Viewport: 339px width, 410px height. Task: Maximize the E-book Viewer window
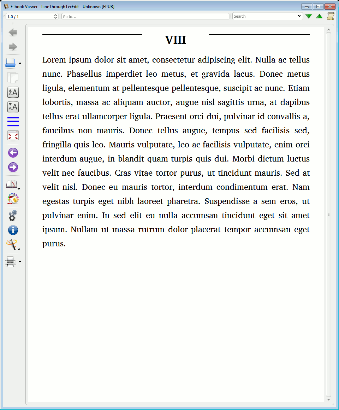[318, 6]
